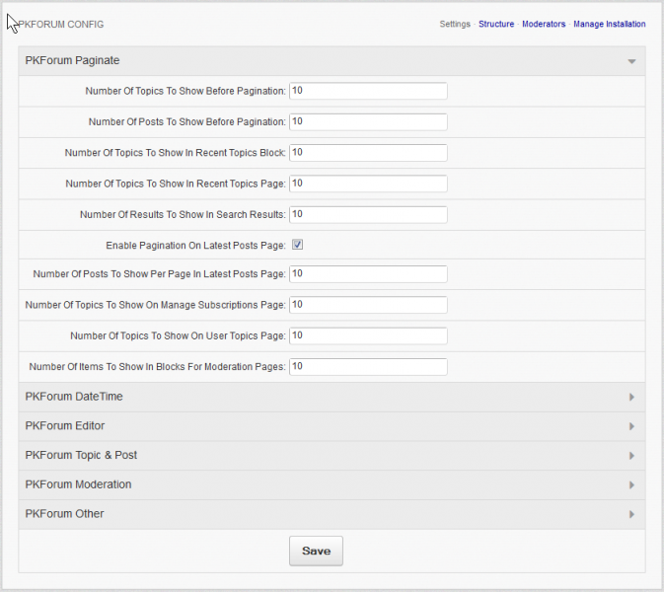664x592 pixels.
Task: Expand the PKForum DateTime section header
Action: (x=332, y=397)
